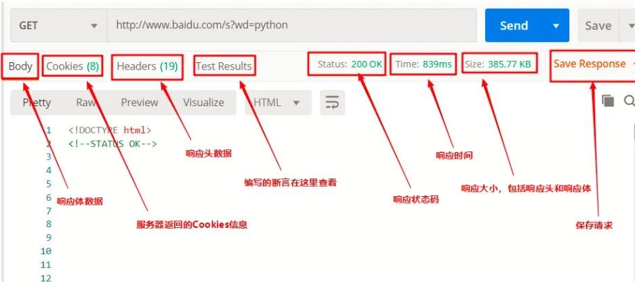The width and height of the screenshot is (635, 282).
Task: Click the request URL input field
Action: tap(291, 26)
